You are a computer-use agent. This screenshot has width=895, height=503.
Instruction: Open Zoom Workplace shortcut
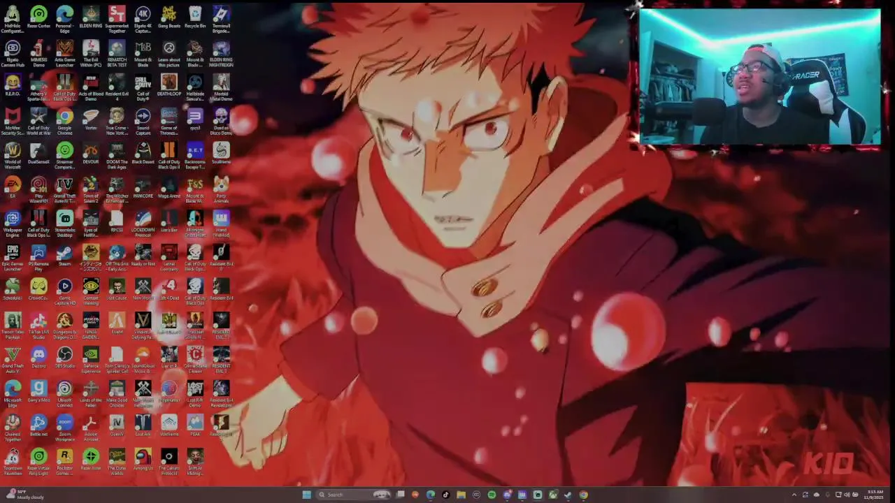[x=65, y=429]
